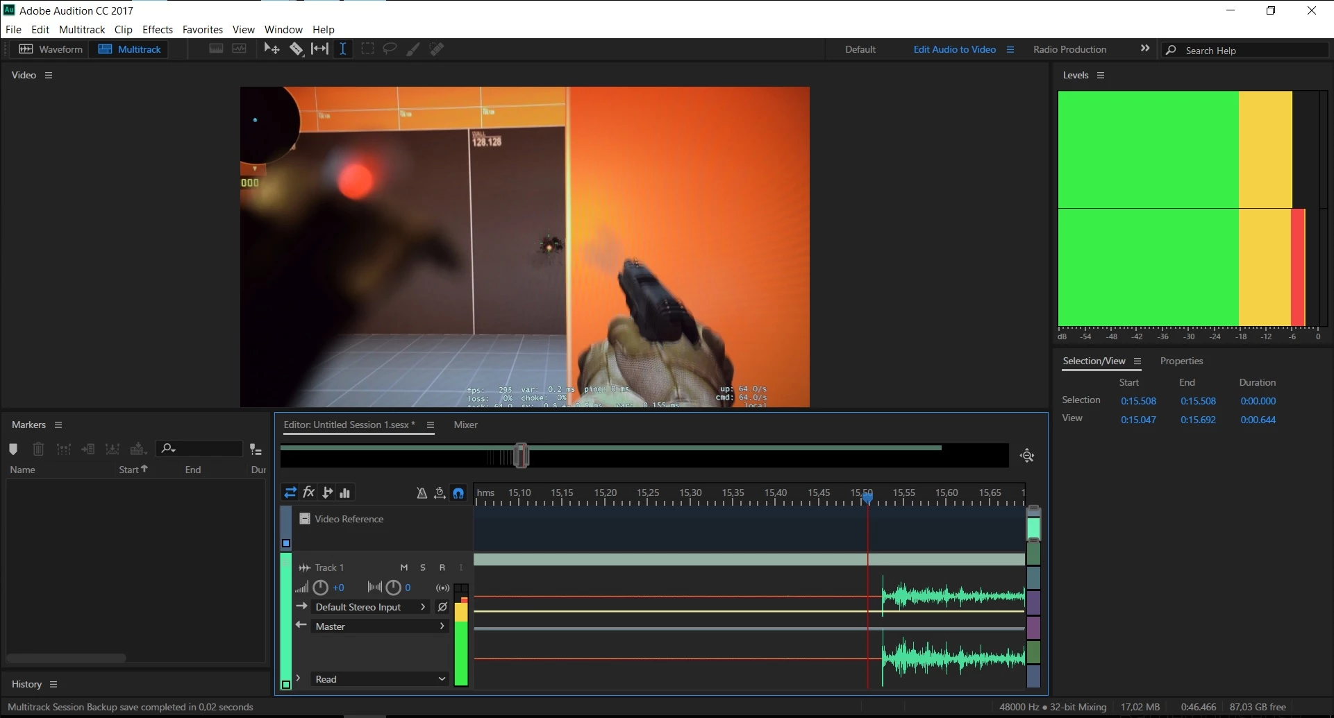
Task: Select the Marquee Selection tool
Action: click(x=367, y=49)
